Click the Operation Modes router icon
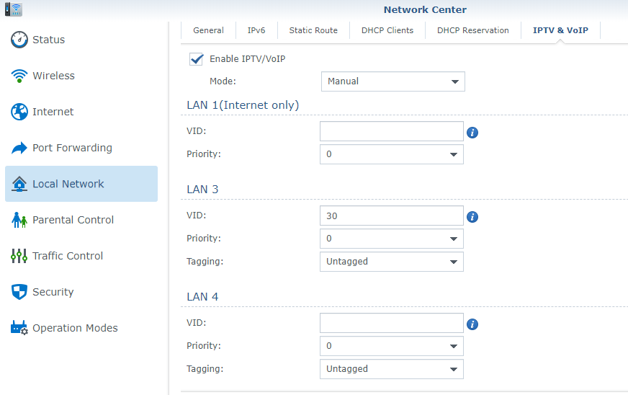 coord(19,328)
